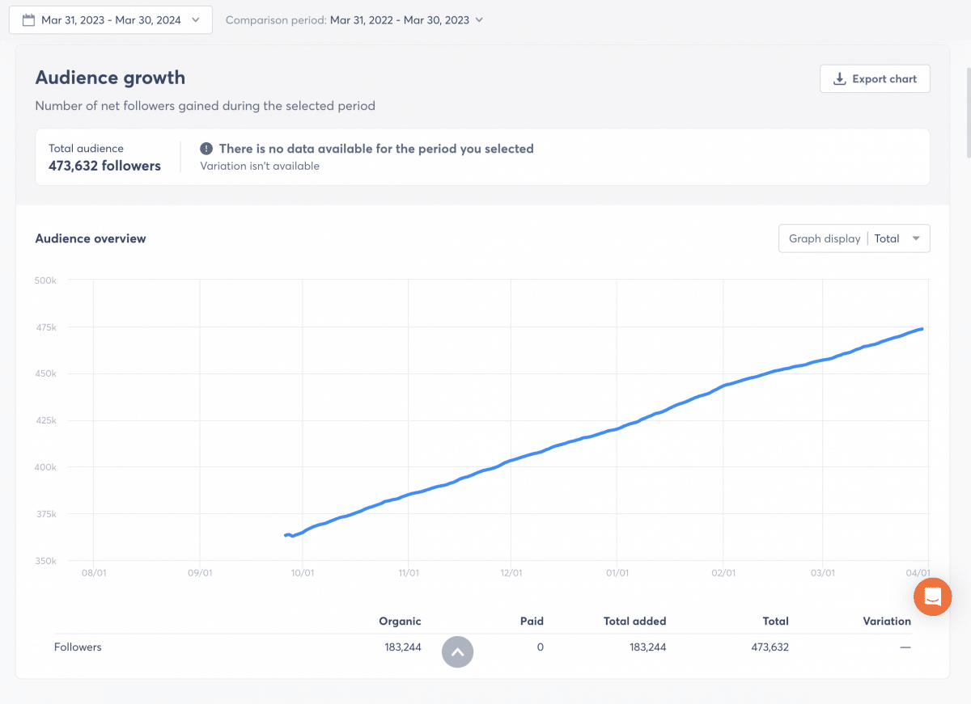Open the orange chat widget
Viewport: 971px width, 704px height.
[932, 597]
